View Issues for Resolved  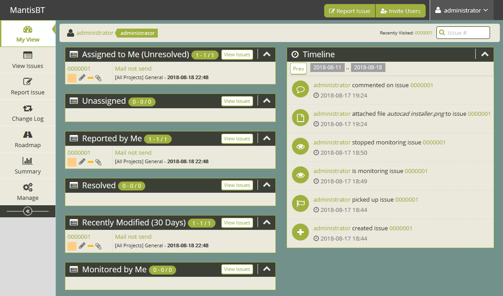pyautogui.click(x=237, y=185)
